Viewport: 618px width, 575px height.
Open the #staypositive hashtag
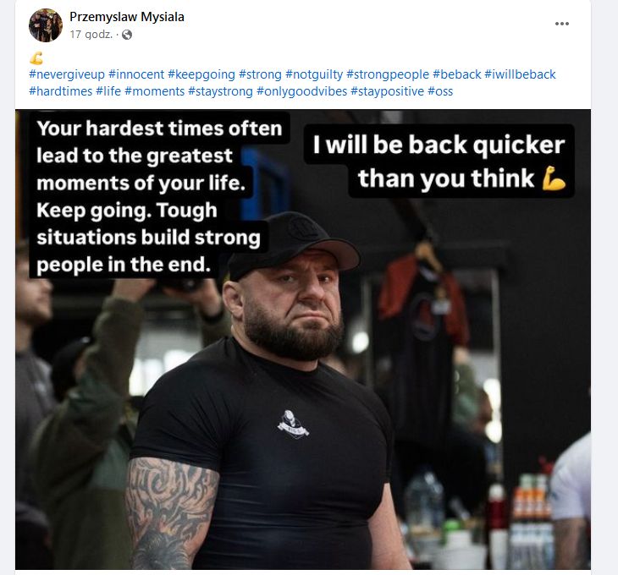tap(387, 91)
